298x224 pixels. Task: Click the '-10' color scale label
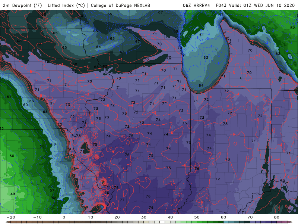pyautogui.click(x=37, y=217)
